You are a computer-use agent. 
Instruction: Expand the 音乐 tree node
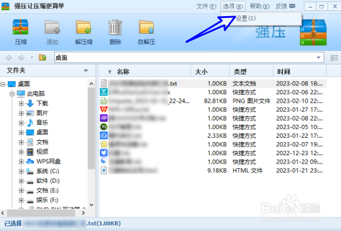point(21,123)
